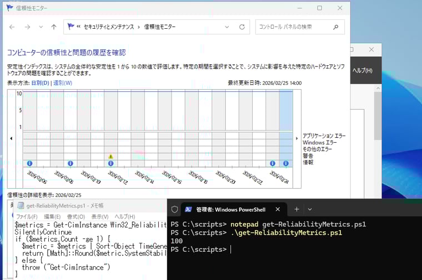Click the アプリケーション エラー legend label
This screenshot has width=422, height=280.
[324, 136]
